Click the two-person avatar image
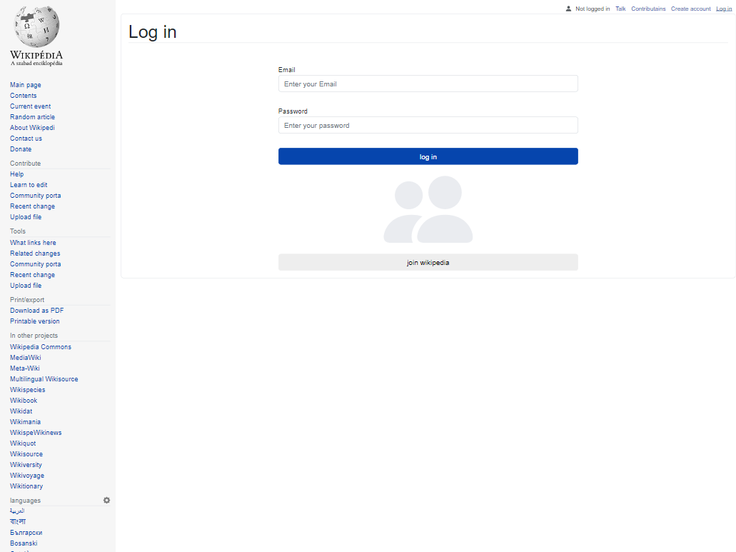Image resolution: width=736 pixels, height=552 pixels. [x=428, y=209]
